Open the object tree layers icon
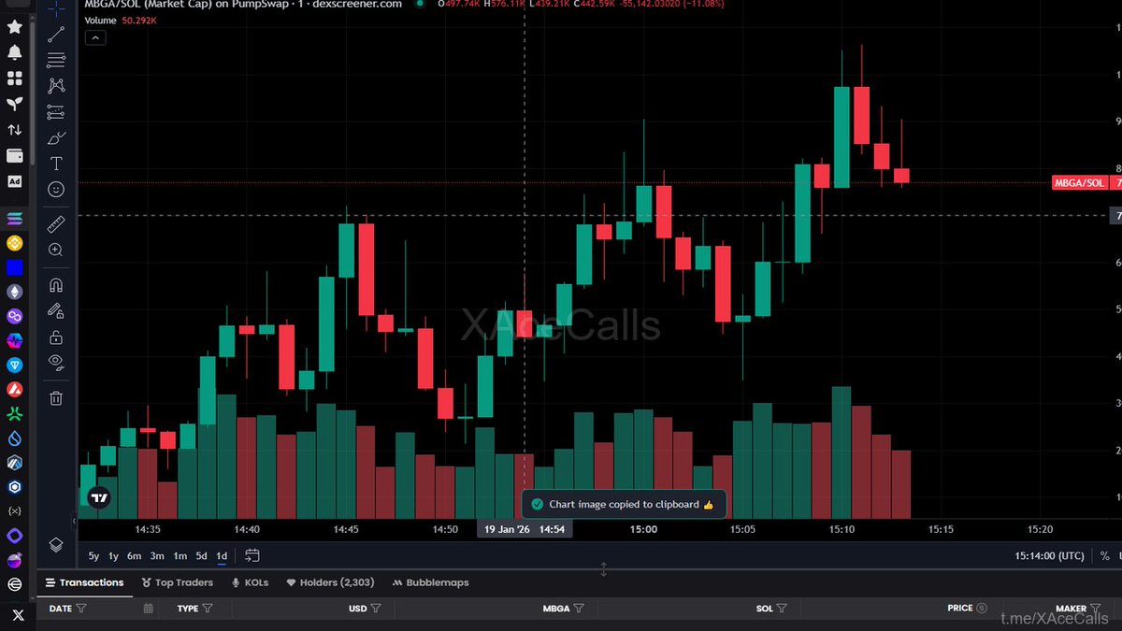The width and height of the screenshot is (1122, 631). point(56,544)
